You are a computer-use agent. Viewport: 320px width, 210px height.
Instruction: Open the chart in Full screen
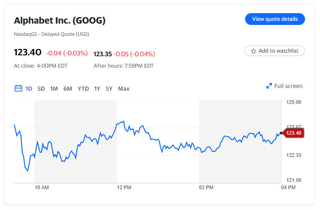pos(288,86)
